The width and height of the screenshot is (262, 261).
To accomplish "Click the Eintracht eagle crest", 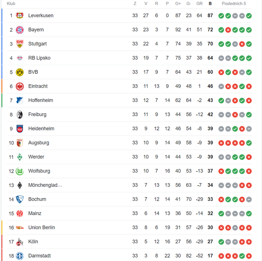I will click(19, 86).
